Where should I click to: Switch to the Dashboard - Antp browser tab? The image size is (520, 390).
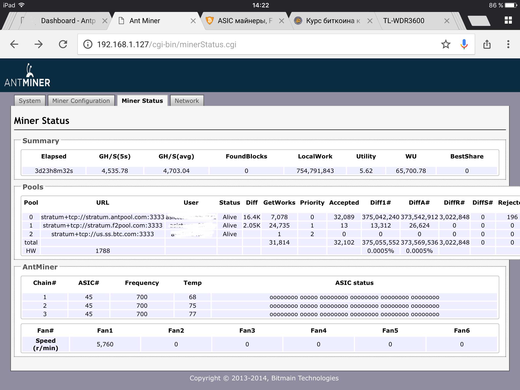coord(68,21)
